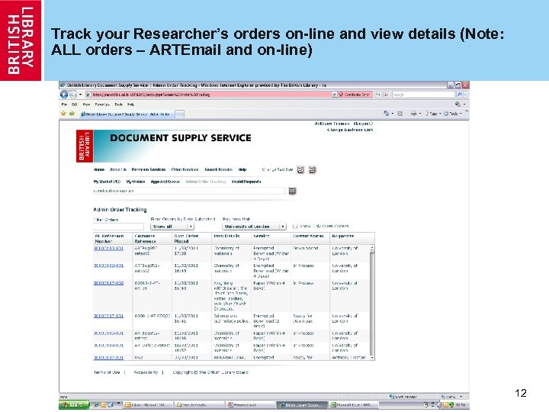Click the Add to Favorites icon

[x=72, y=114]
